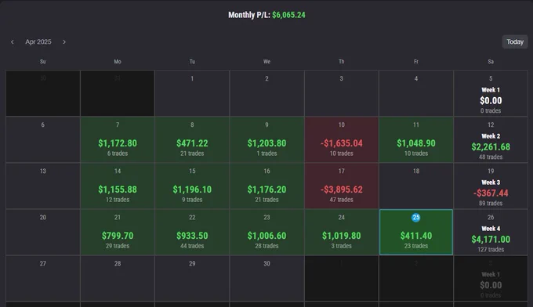Advance to next month with right chevron
This screenshot has width=533, height=307.
[64, 42]
